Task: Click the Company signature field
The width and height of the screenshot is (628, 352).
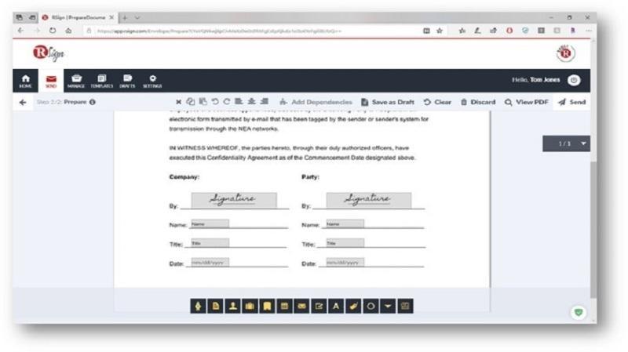Action: click(x=234, y=200)
